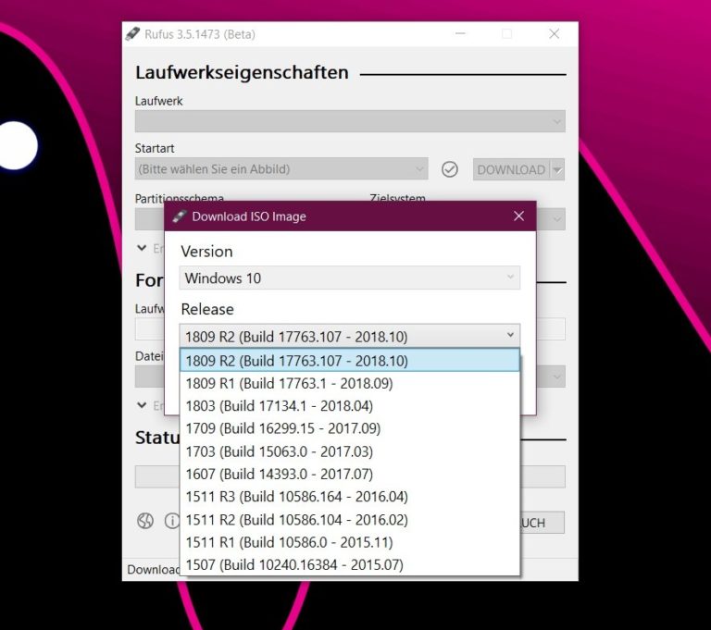Select 1511 R1 (Build 10586.0) entry
The height and width of the screenshot is (630, 711).
point(350,542)
